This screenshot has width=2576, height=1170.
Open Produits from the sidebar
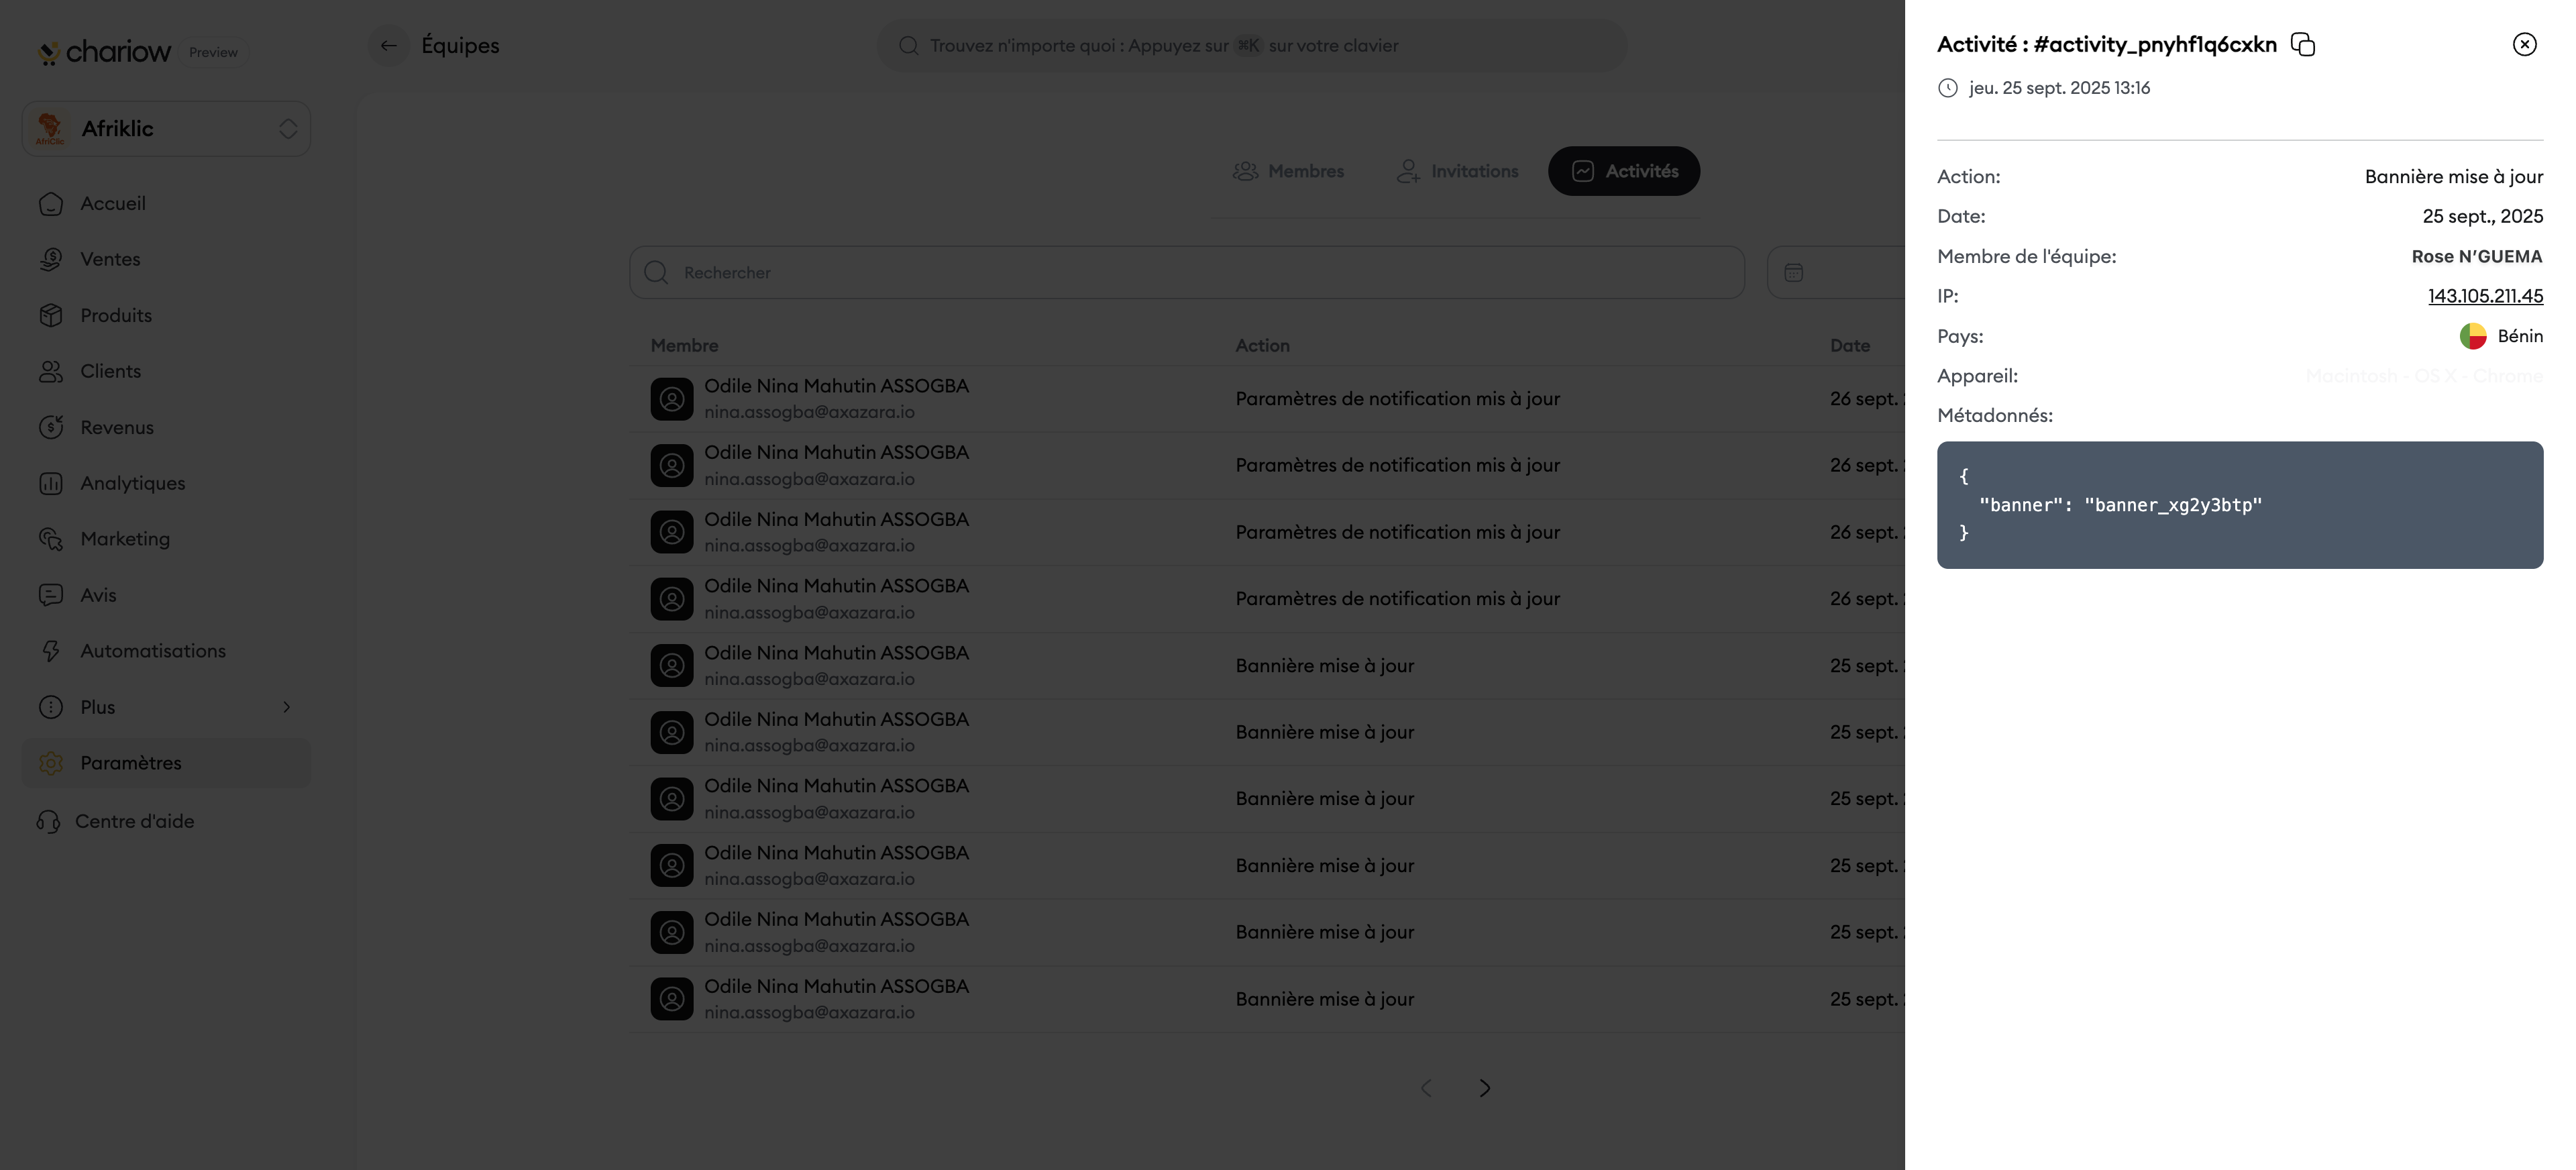[x=116, y=315]
